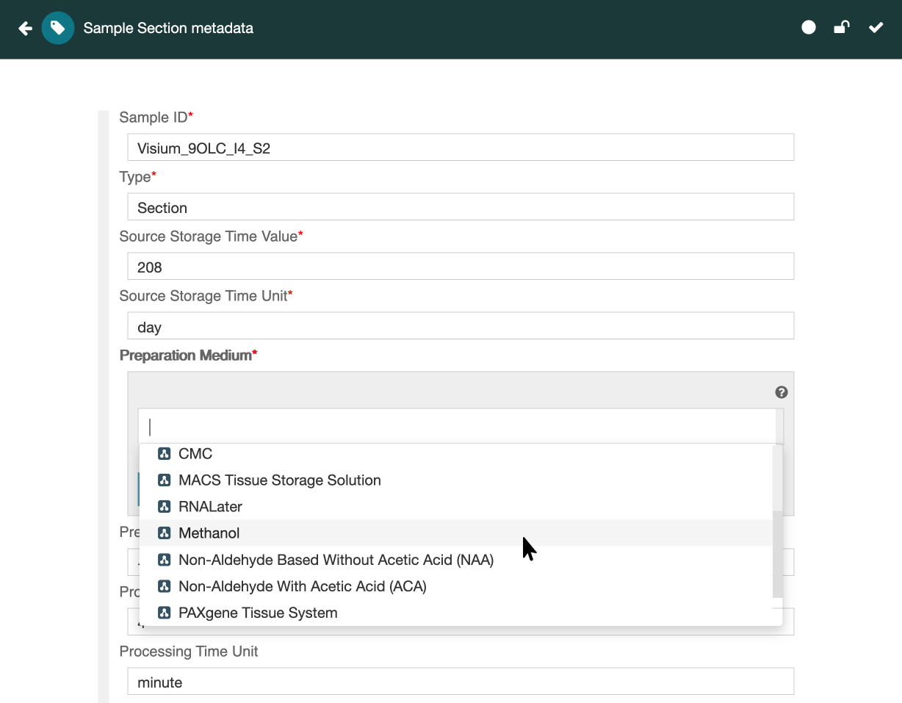902x703 pixels.
Task: Select Methanol from the dropdown list
Action: tap(209, 533)
